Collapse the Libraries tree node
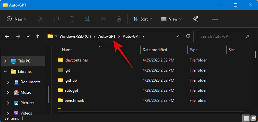The width and height of the screenshot is (258, 122). (6, 72)
